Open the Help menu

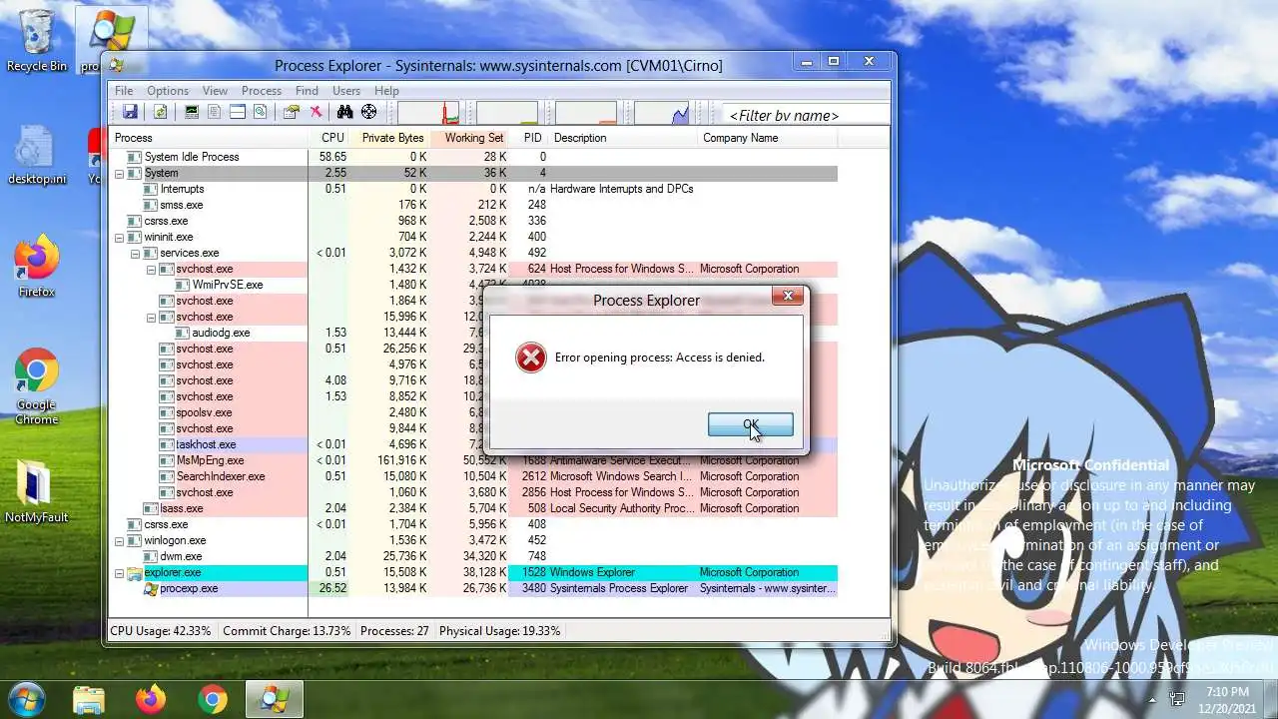click(386, 90)
